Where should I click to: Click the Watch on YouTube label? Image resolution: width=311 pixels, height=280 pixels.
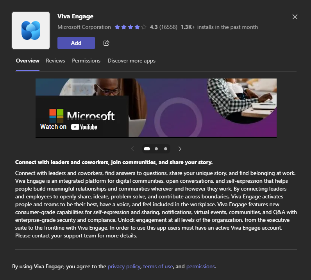[x=69, y=127]
